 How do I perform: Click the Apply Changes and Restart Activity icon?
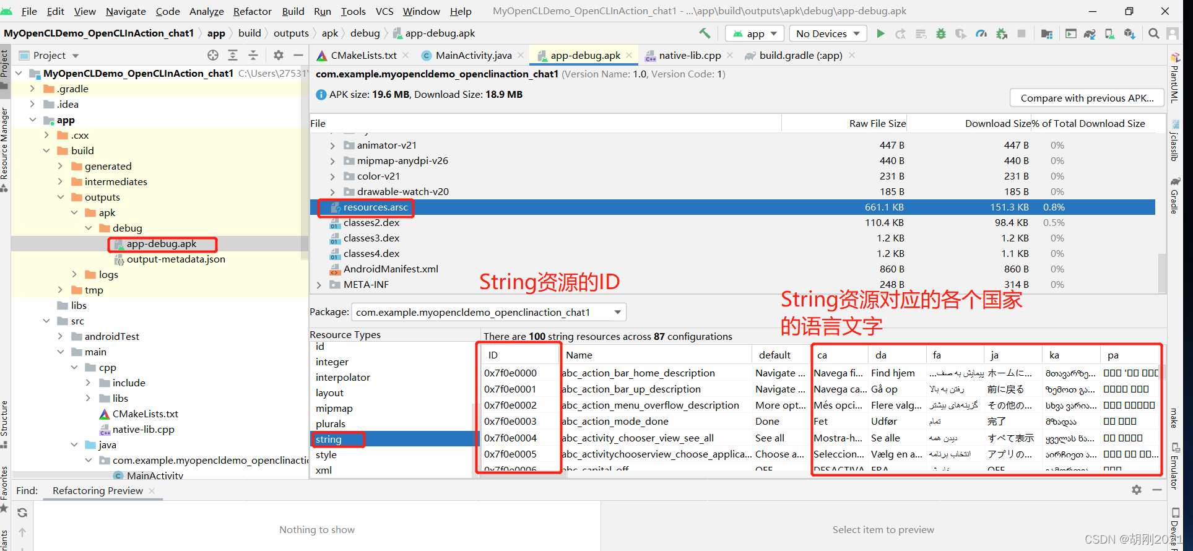point(901,33)
